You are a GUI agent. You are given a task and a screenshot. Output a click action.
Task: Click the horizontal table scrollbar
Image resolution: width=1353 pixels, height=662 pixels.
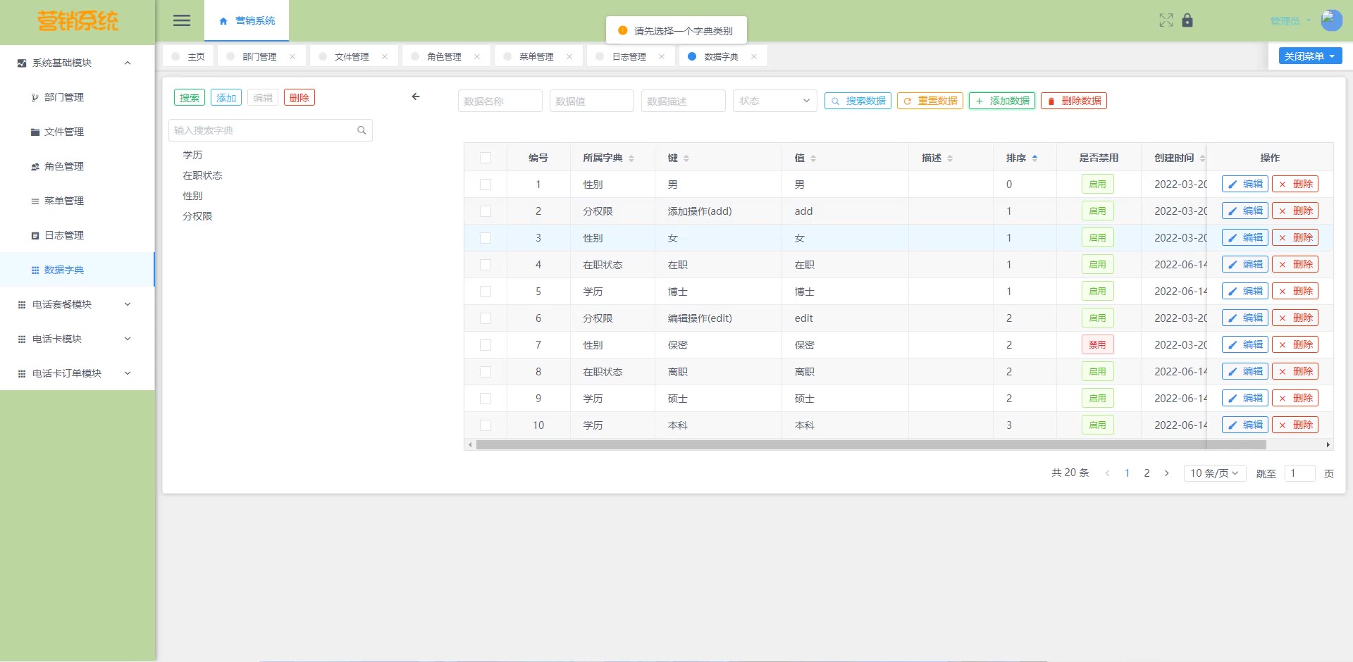point(871,445)
